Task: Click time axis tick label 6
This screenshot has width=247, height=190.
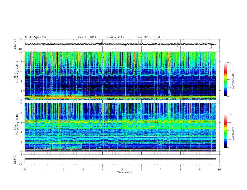Action: tap(141, 170)
